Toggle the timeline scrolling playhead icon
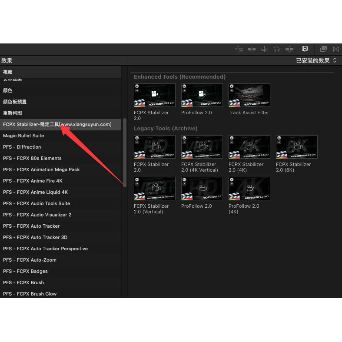 239,49
